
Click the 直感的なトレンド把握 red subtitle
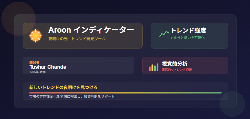click(177, 70)
